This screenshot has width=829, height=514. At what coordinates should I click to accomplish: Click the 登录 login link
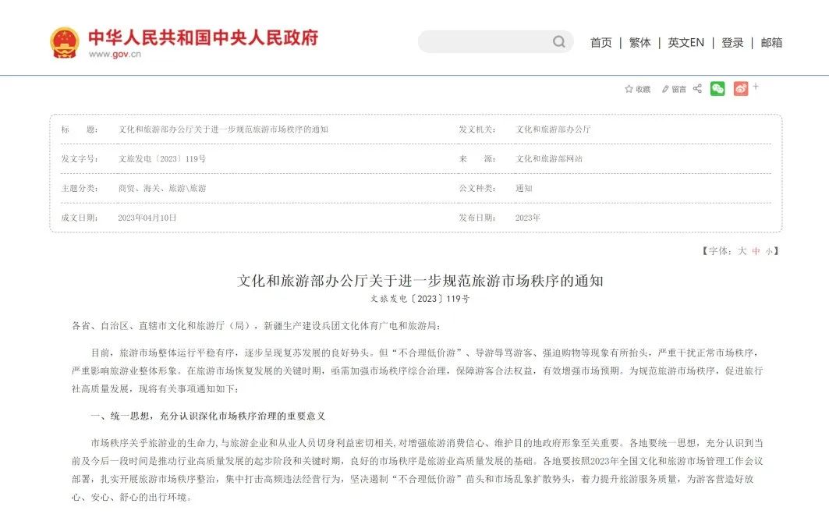point(732,43)
